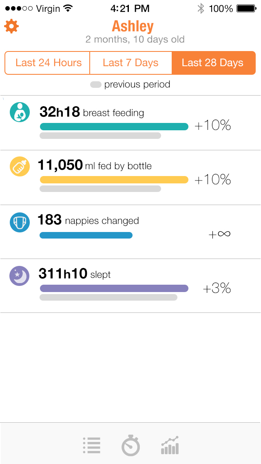
Task: Tap the Ashley profile name
Action: tap(133, 26)
